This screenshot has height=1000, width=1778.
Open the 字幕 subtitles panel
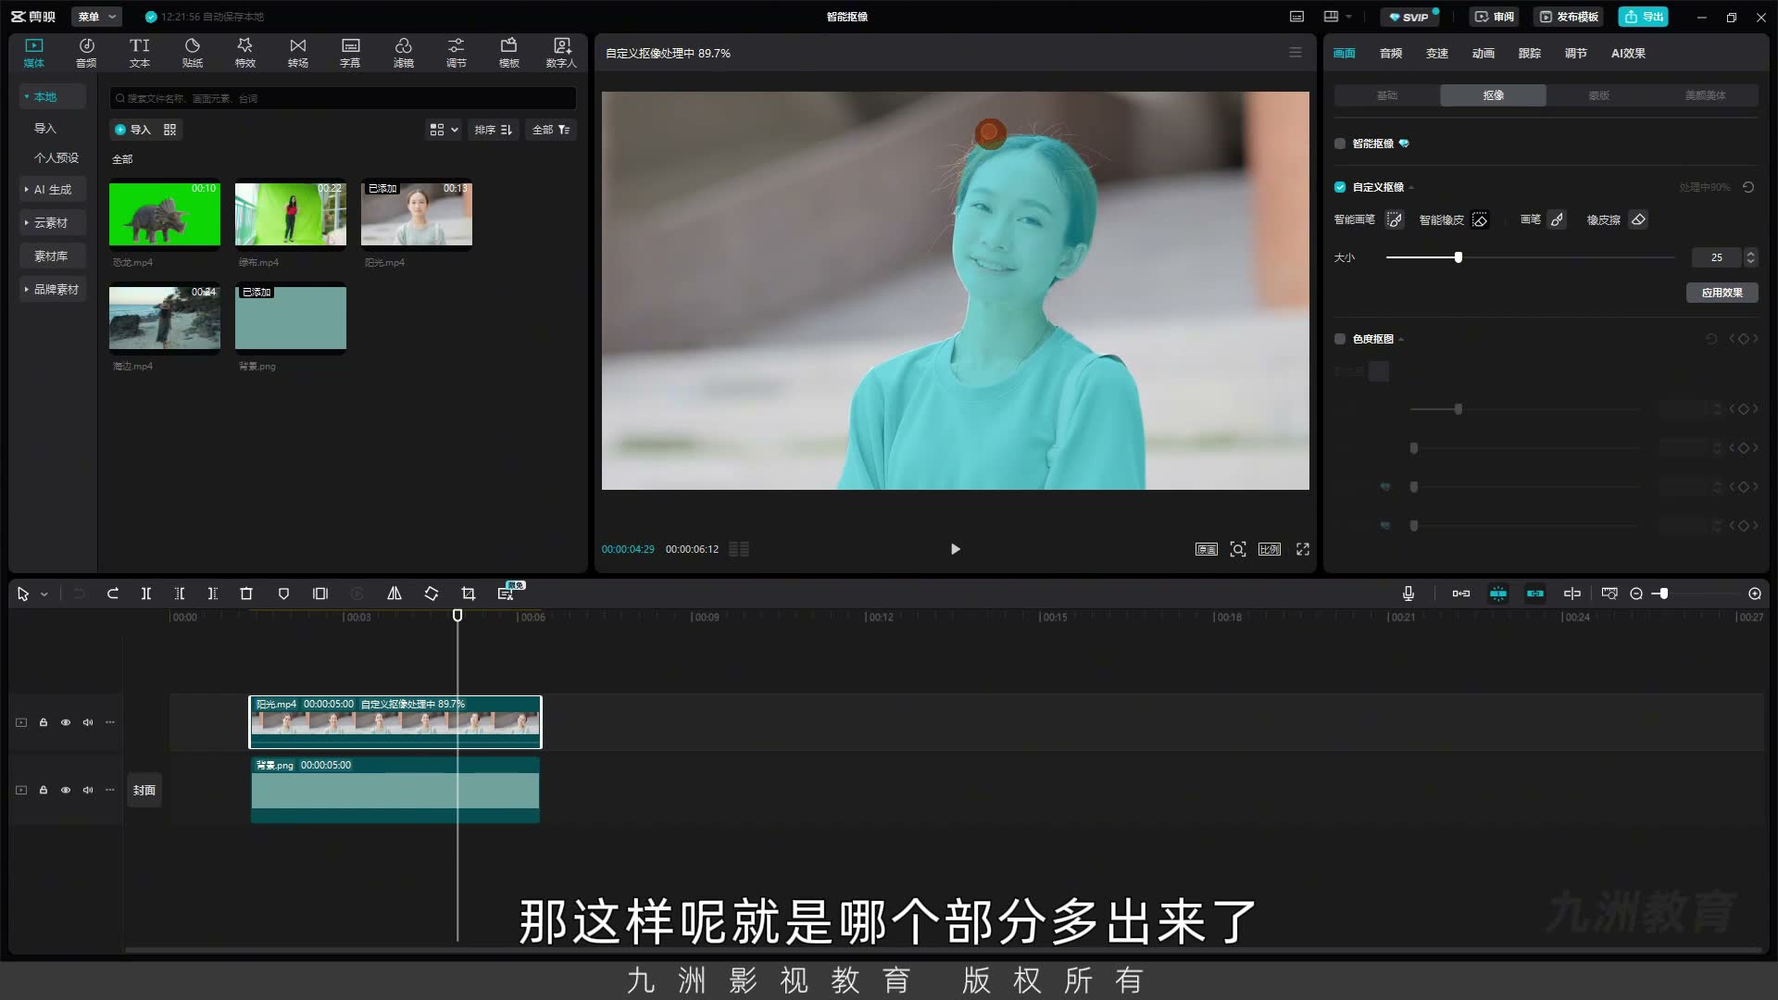[350, 53]
